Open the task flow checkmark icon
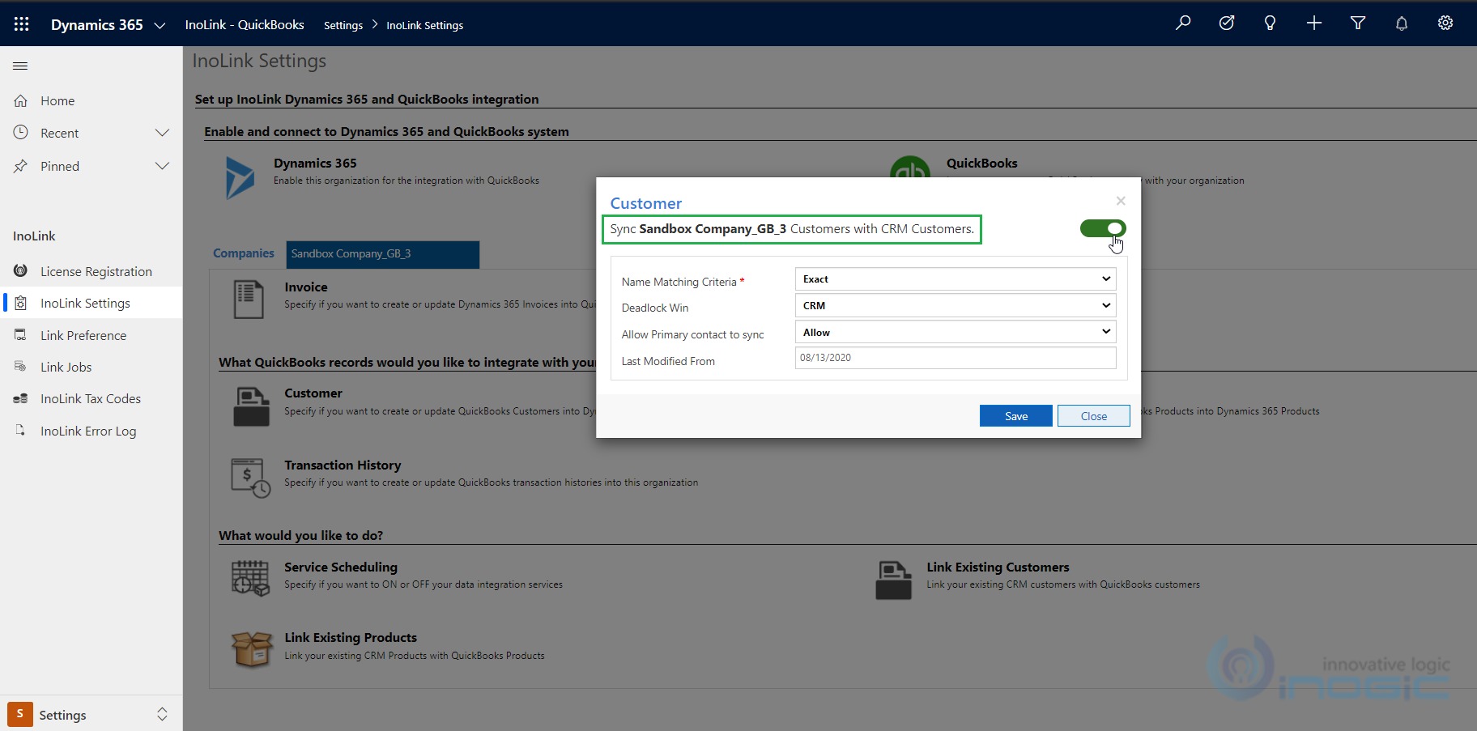The image size is (1477, 731). pyautogui.click(x=1227, y=23)
